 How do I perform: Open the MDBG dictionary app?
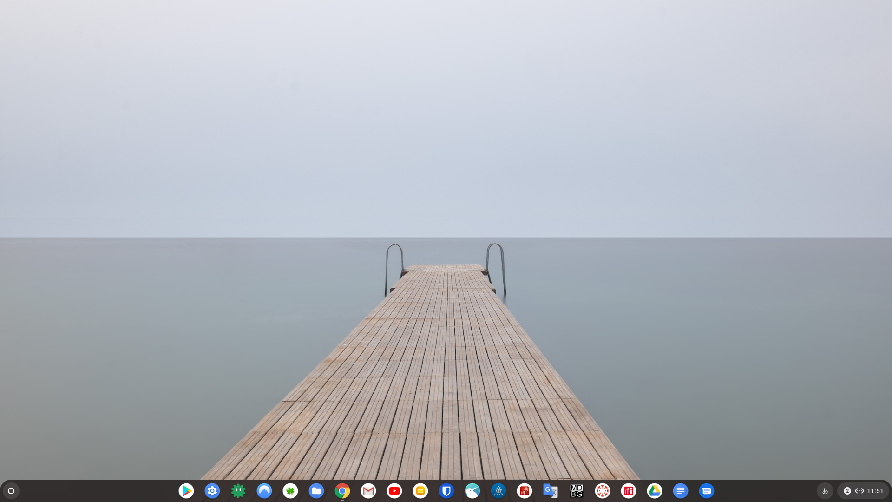click(577, 491)
